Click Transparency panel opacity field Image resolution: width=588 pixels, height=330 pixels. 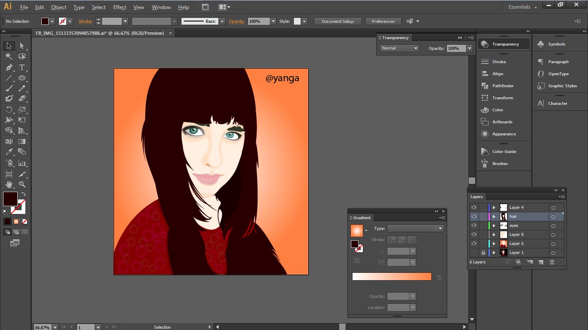coord(456,48)
